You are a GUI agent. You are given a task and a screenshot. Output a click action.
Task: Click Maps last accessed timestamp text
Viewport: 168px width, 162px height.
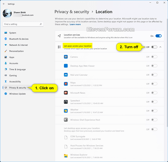(x=86, y=85)
